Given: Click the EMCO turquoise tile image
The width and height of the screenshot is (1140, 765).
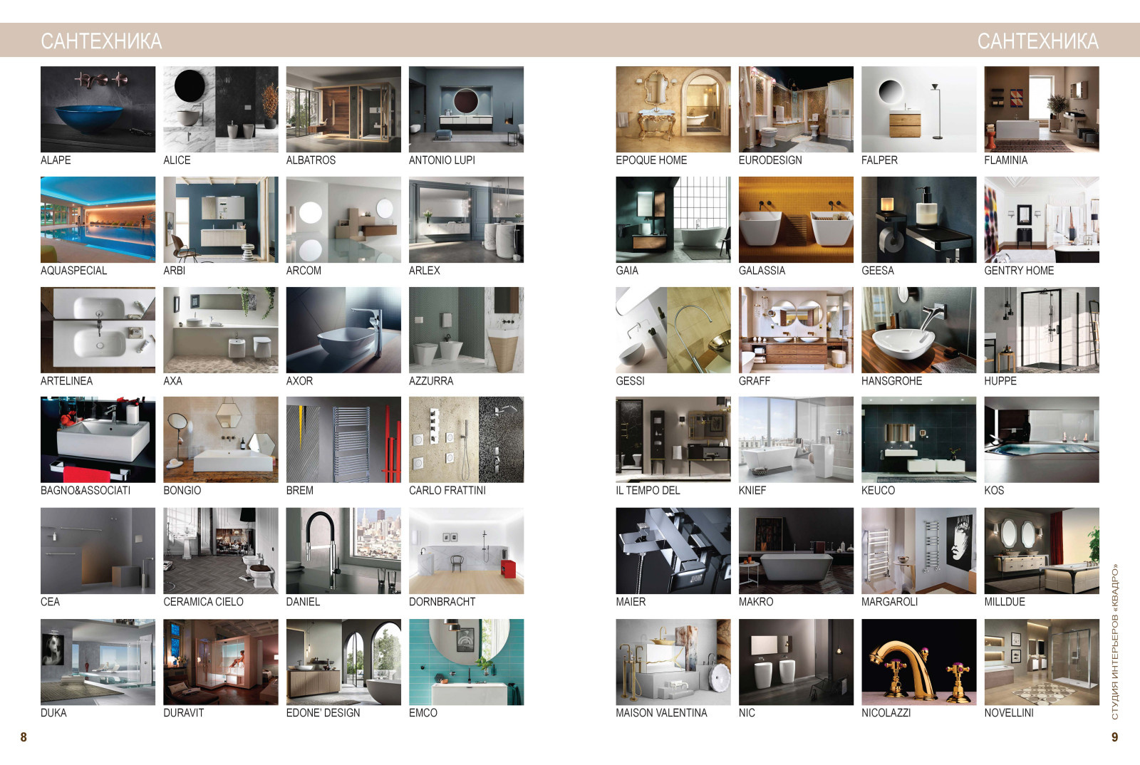Looking at the screenshot, I should pos(466,662).
